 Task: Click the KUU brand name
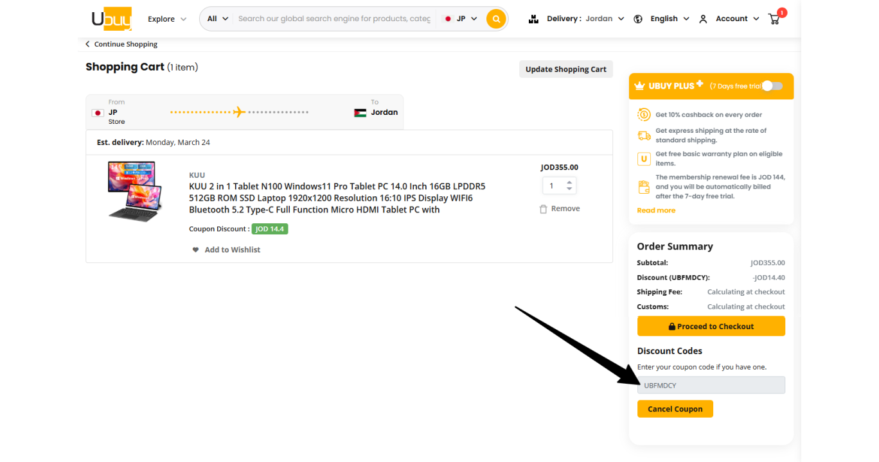pos(197,175)
